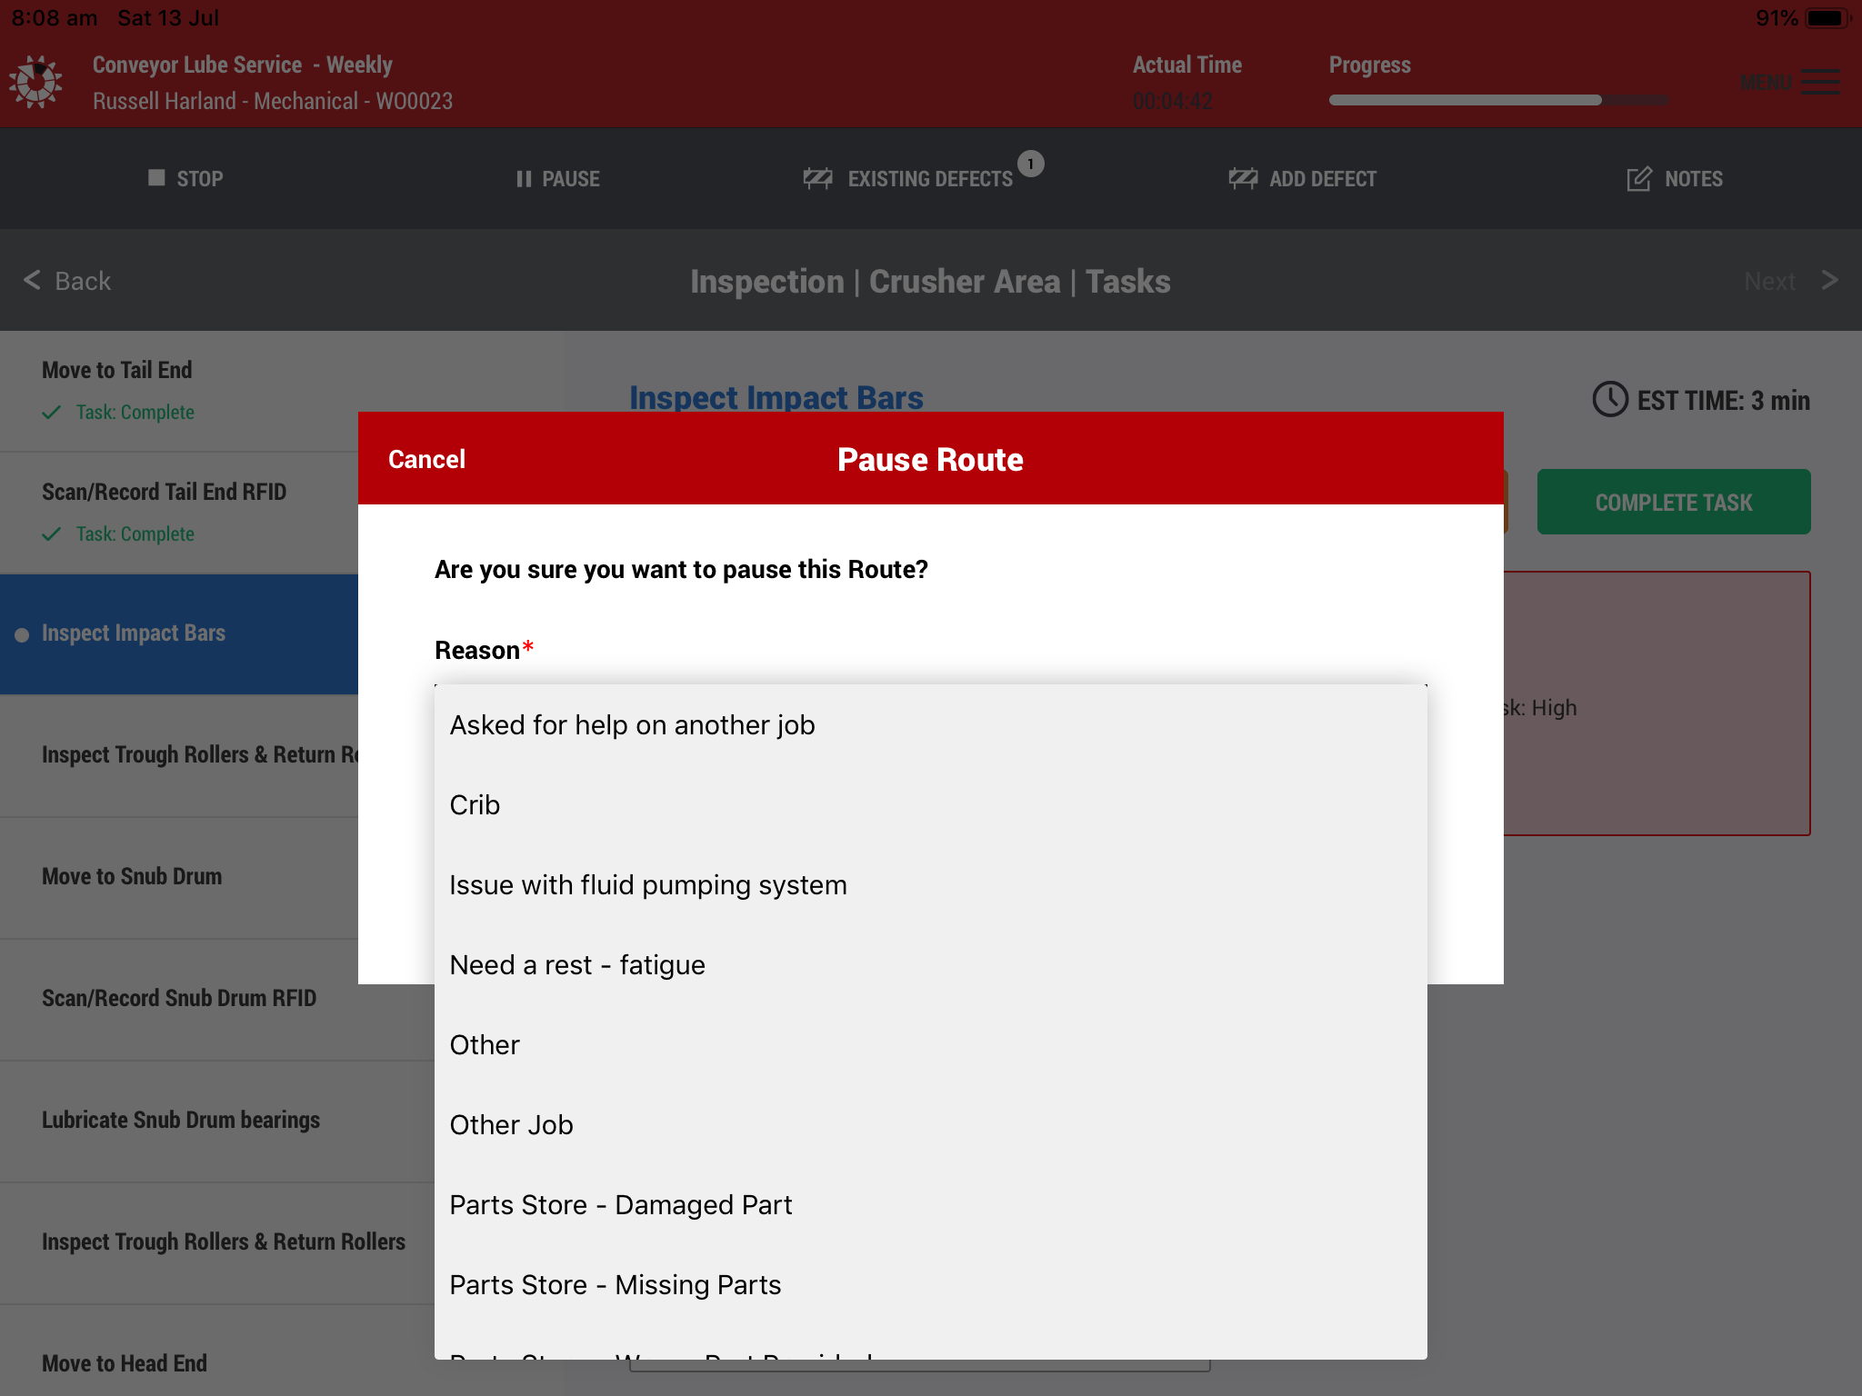Click the Next chevron arrow
This screenshot has width=1862, height=1396.
[x=1829, y=281]
